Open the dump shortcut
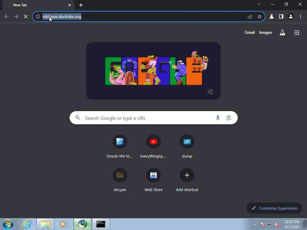Image resolution: width=307 pixels, height=230 pixels. click(187, 146)
